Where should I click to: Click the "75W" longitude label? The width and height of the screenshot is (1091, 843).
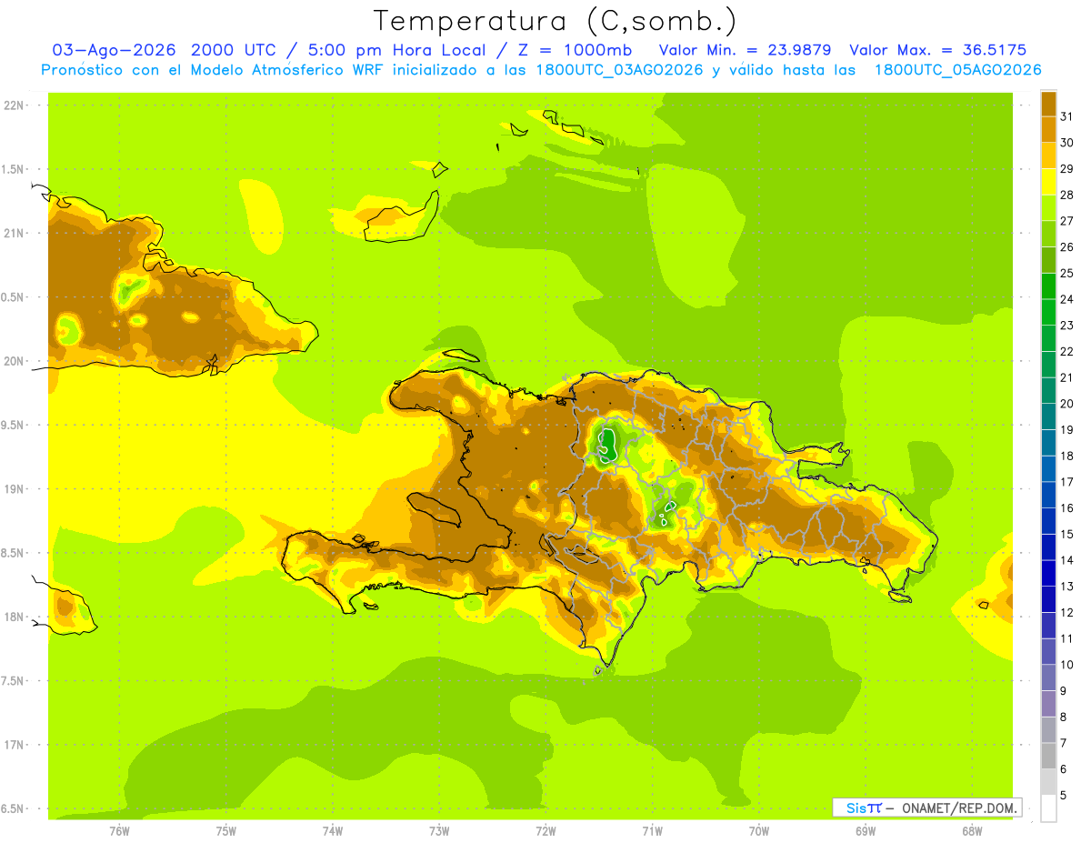226,830
